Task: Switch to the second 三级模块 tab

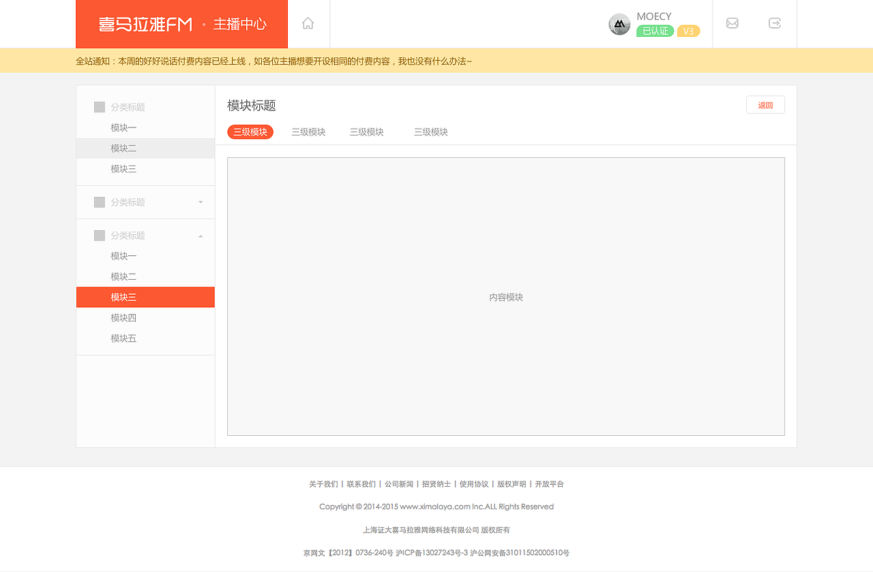Action: tap(308, 131)
